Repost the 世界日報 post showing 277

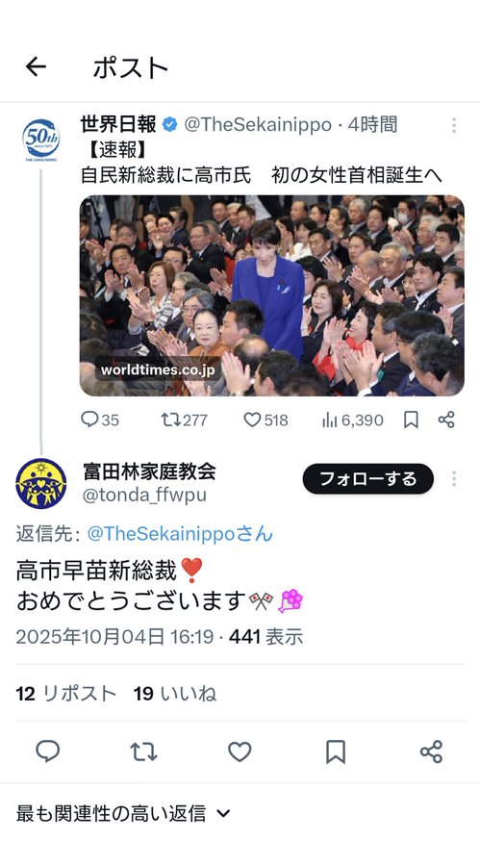[184, 420]
